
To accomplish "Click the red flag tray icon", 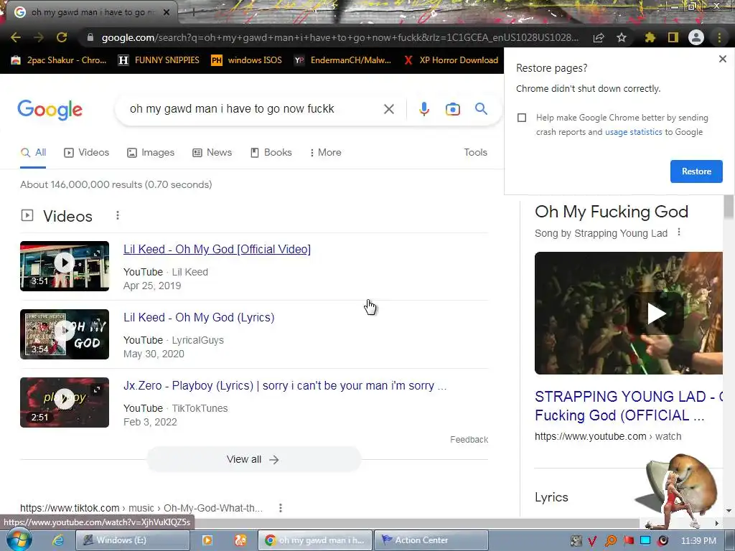I will tap(629, 540).
